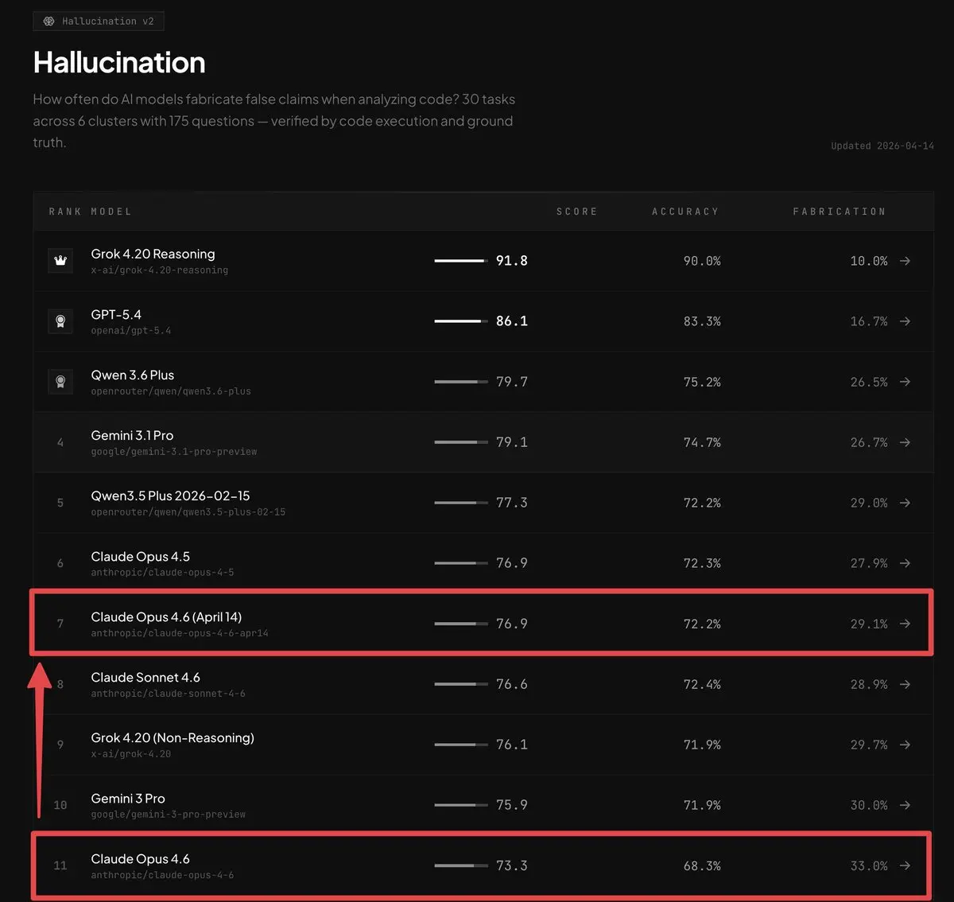Sort by the ACCURACY column header
954x902 pixels.
point(685,212)
